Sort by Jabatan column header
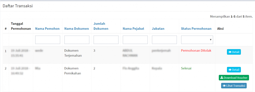This screenshot has height=92, width=255. (x=158, y=29)
